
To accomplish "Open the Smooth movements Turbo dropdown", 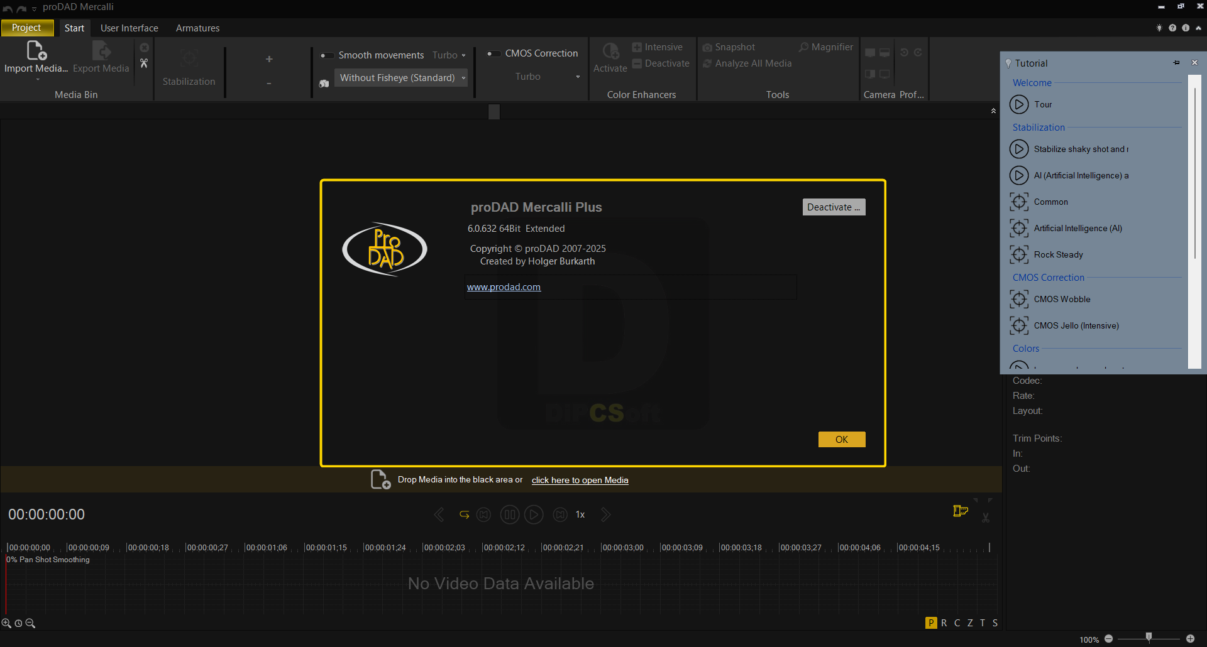I will point(449,55).
